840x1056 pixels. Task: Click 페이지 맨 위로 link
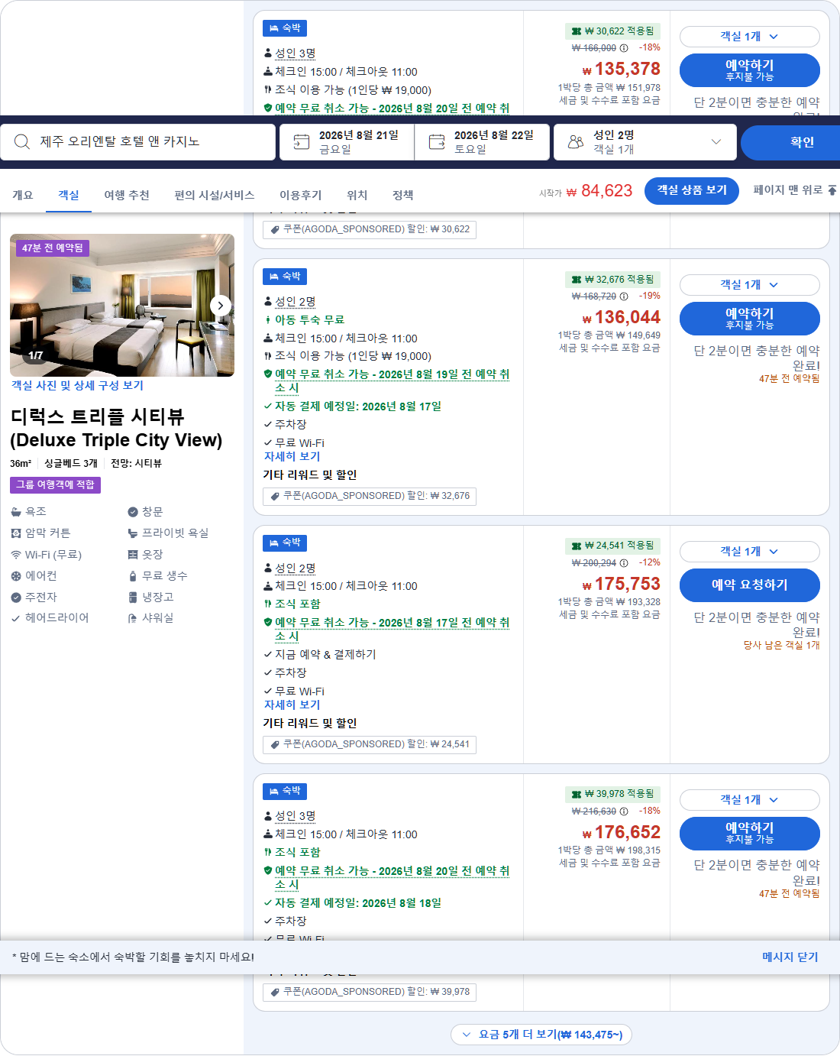pyautogui.click(x=788, y=190)
